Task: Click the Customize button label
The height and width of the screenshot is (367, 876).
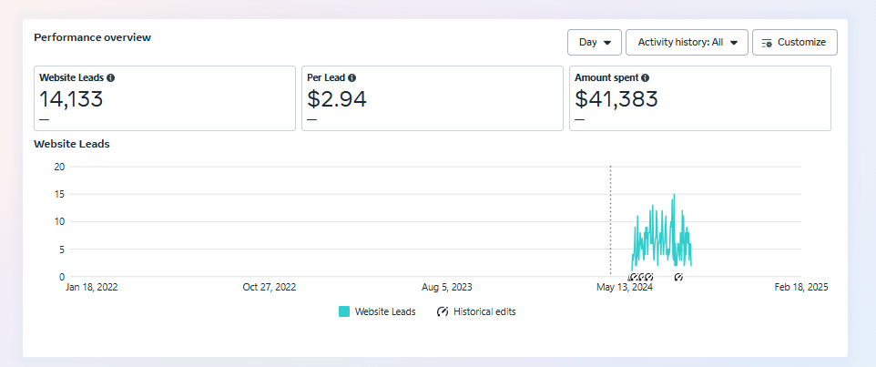Action: [x=801, y=43]
